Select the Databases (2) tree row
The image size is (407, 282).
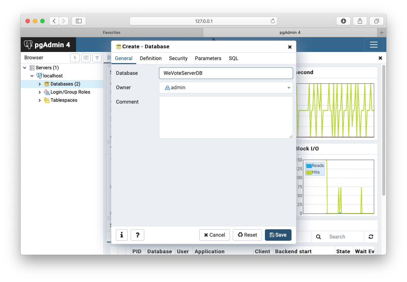[62, 84]
